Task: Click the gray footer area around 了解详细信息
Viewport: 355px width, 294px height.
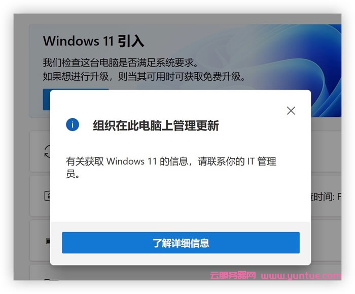Action: point(181,243)
